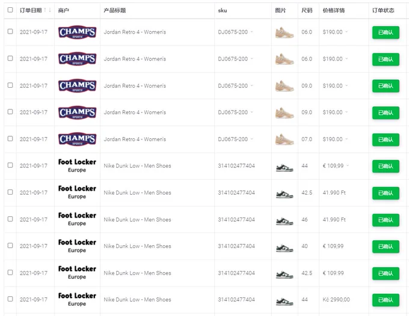
Task: Sort ascending by 订单日期 up arrow
Action: 45,10
